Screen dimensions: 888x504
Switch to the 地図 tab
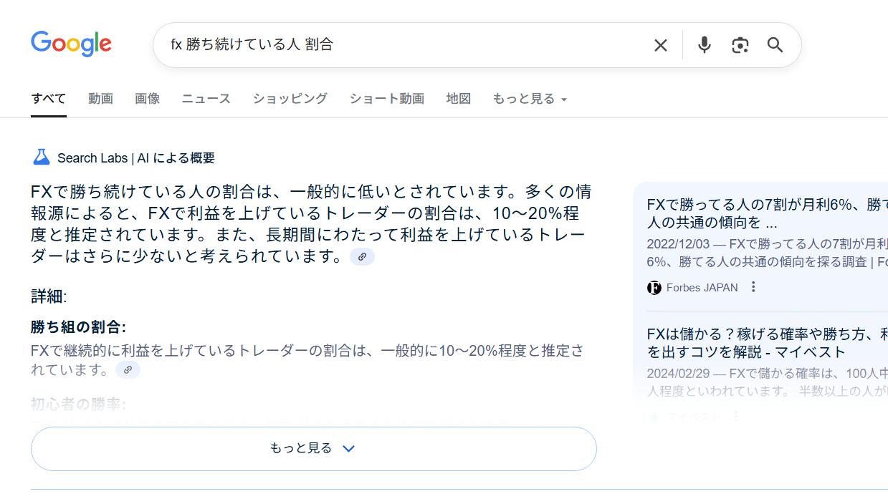click(x=459, y=99)
